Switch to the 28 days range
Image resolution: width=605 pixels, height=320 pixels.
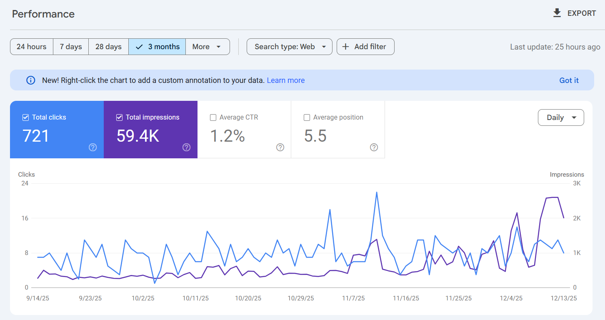[x=108, y=47]
